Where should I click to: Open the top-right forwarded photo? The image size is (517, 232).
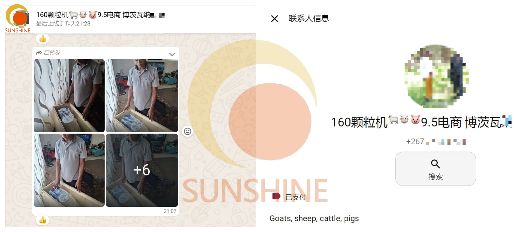142,96
